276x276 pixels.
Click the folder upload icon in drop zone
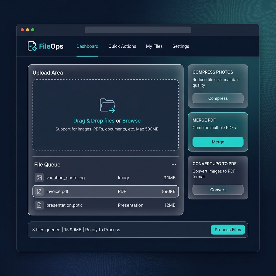coord(107,106)
